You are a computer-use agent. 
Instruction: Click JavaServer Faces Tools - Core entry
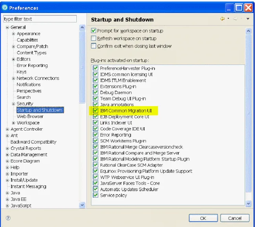point(130,183)
